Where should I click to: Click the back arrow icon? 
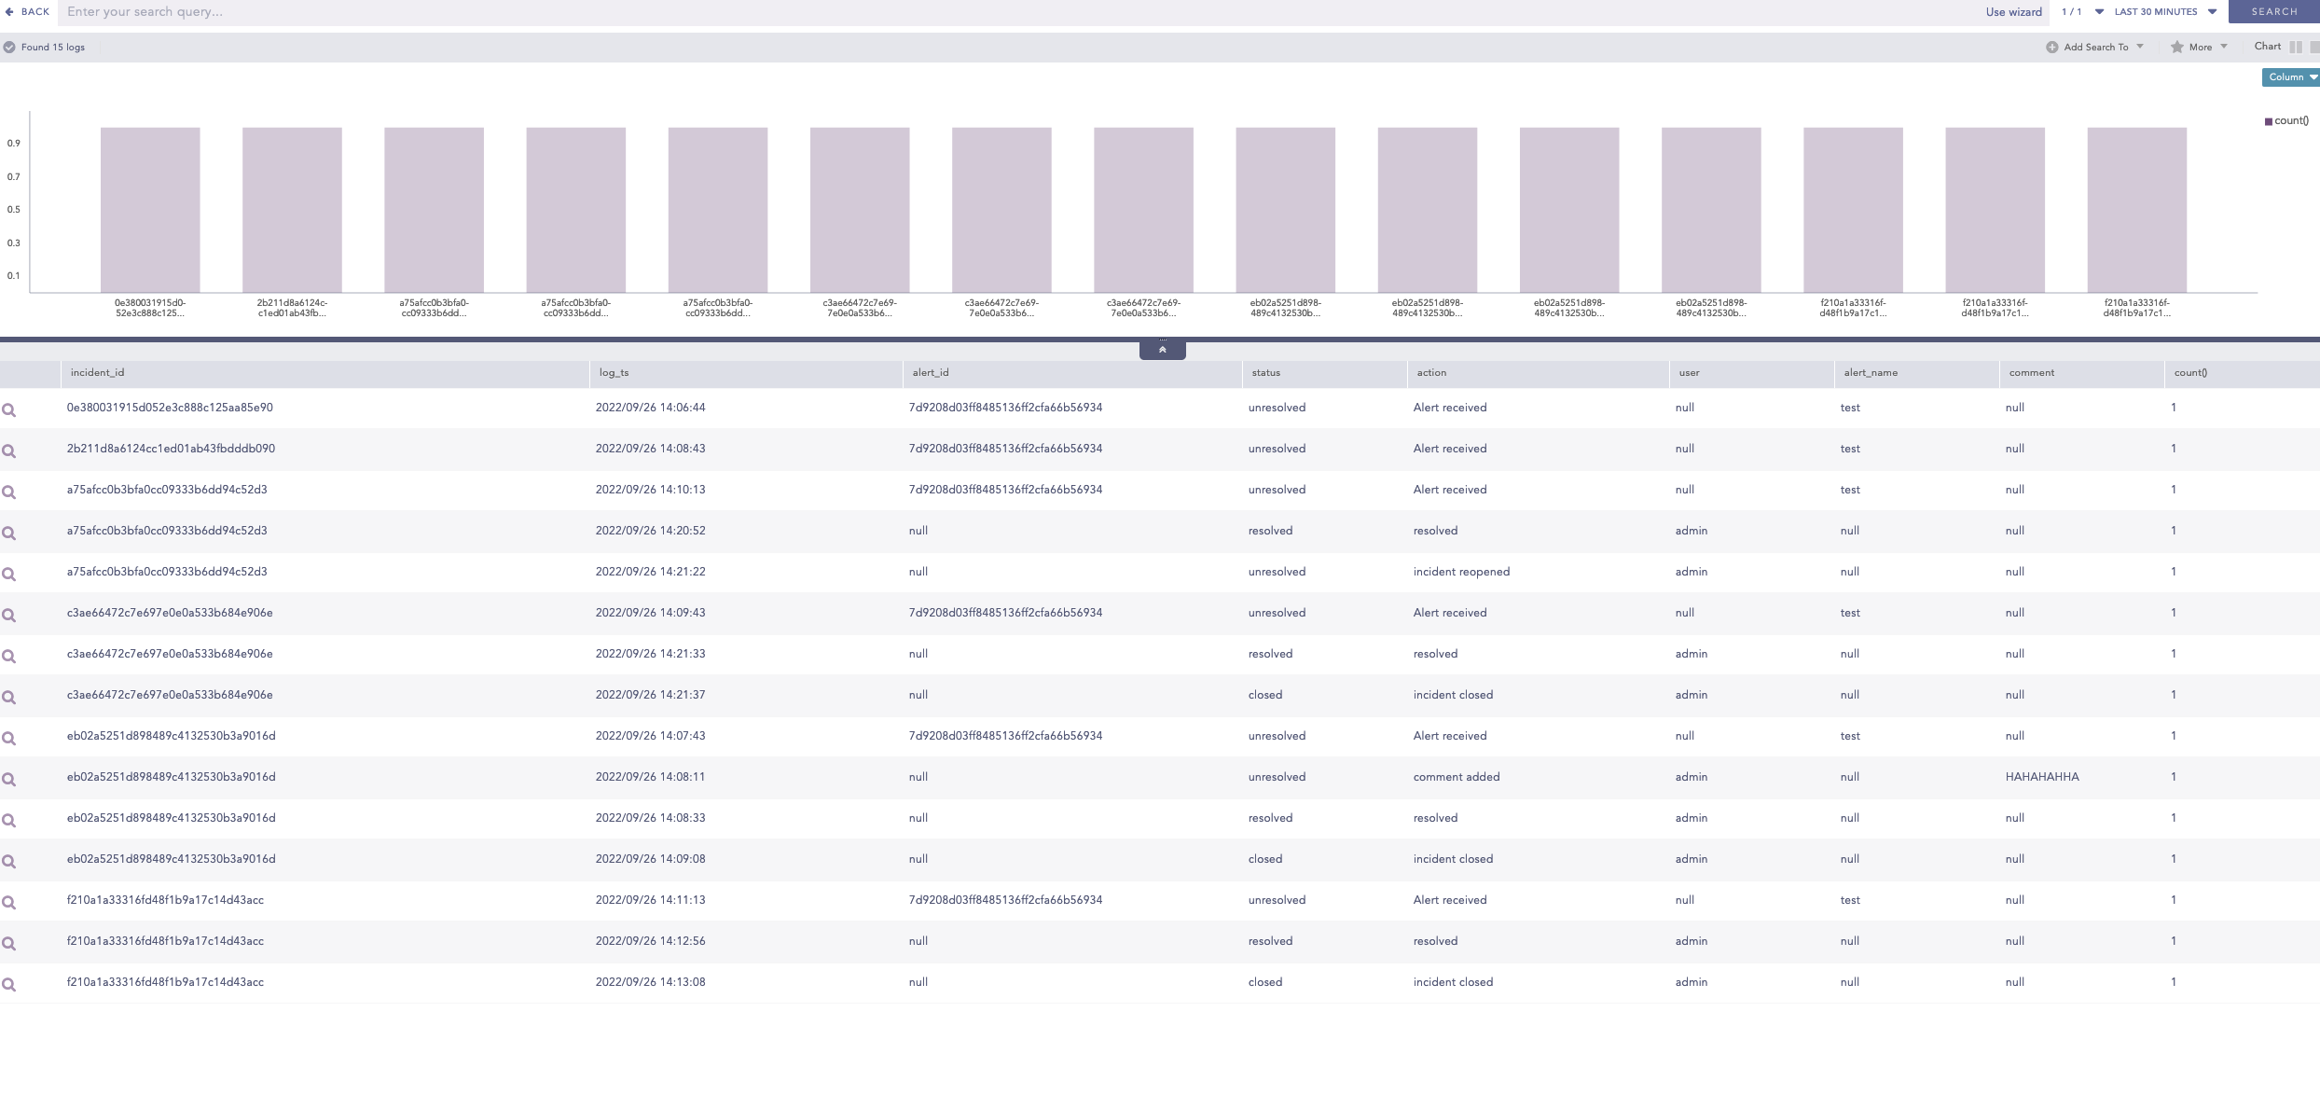coord(9,12)
